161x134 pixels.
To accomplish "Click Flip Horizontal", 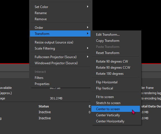I will [116, 82].
